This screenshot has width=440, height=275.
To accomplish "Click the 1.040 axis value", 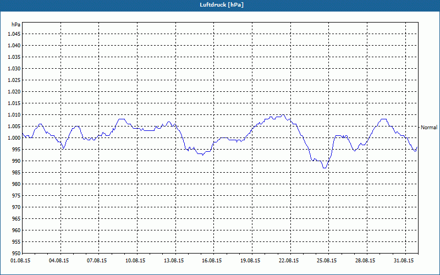I will [x=14, y=46].
